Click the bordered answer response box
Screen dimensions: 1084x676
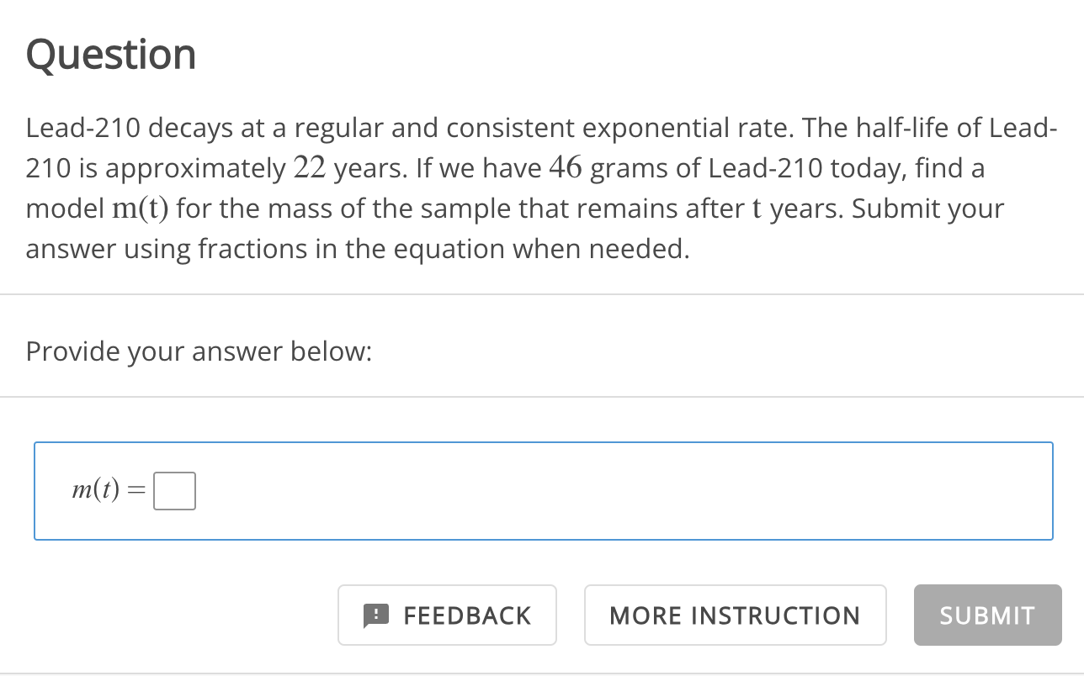pos(543,490)
